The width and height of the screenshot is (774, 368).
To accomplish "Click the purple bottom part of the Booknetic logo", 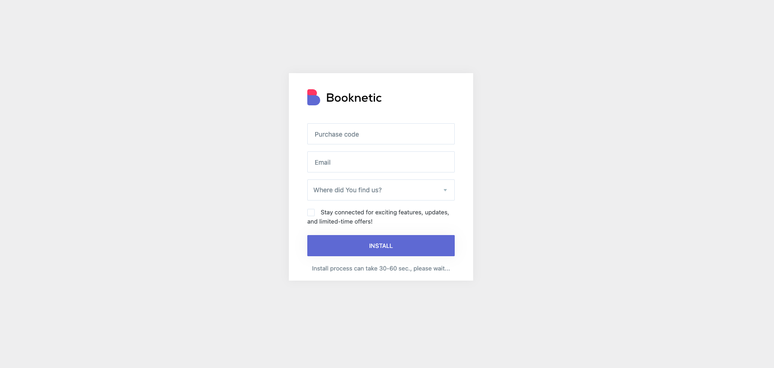I will (x=314, y=101).
